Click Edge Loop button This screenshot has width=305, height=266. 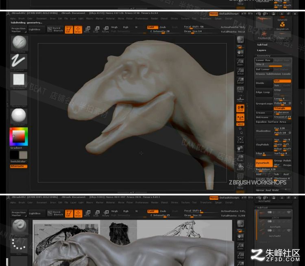point(264,92)
